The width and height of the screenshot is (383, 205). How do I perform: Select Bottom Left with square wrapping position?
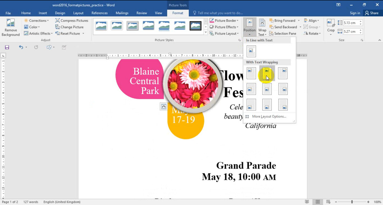click(251, 104)
